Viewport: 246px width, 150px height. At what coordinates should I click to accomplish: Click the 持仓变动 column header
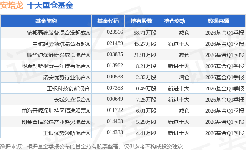pos(175,21)
